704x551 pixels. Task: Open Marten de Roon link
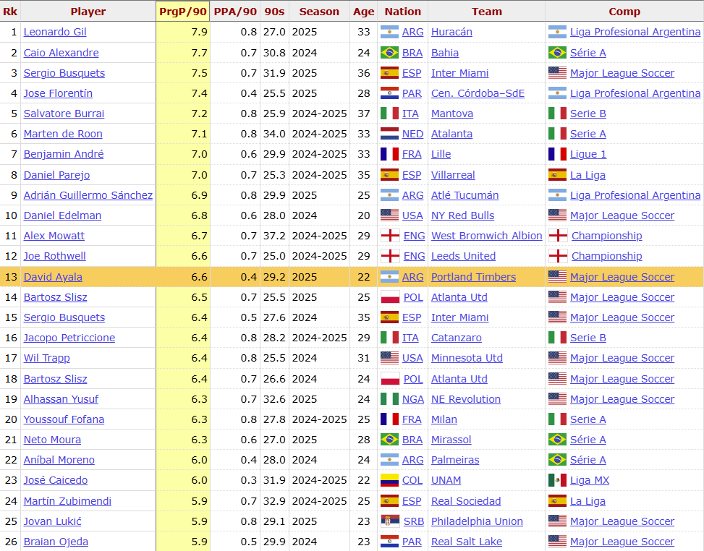coord(63,134)
